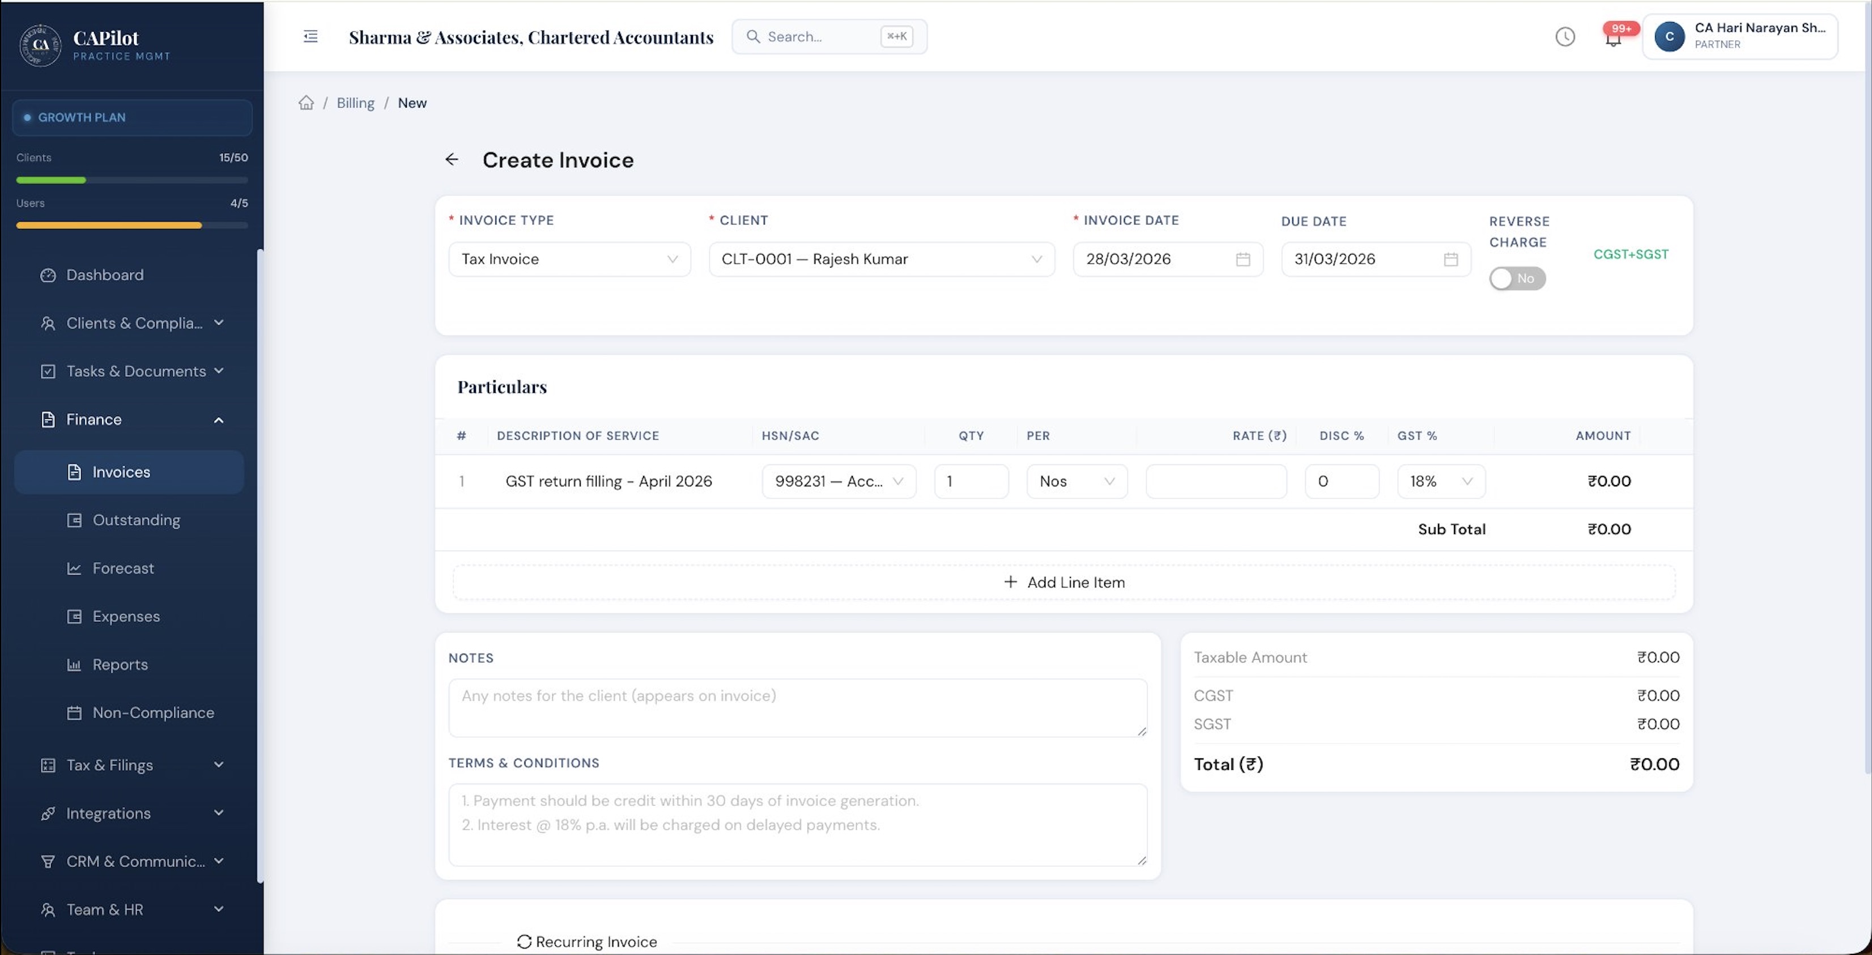Open the notifications bell with 99+ badge
Screen dimensions: 1872x955
click(1613, 37)
